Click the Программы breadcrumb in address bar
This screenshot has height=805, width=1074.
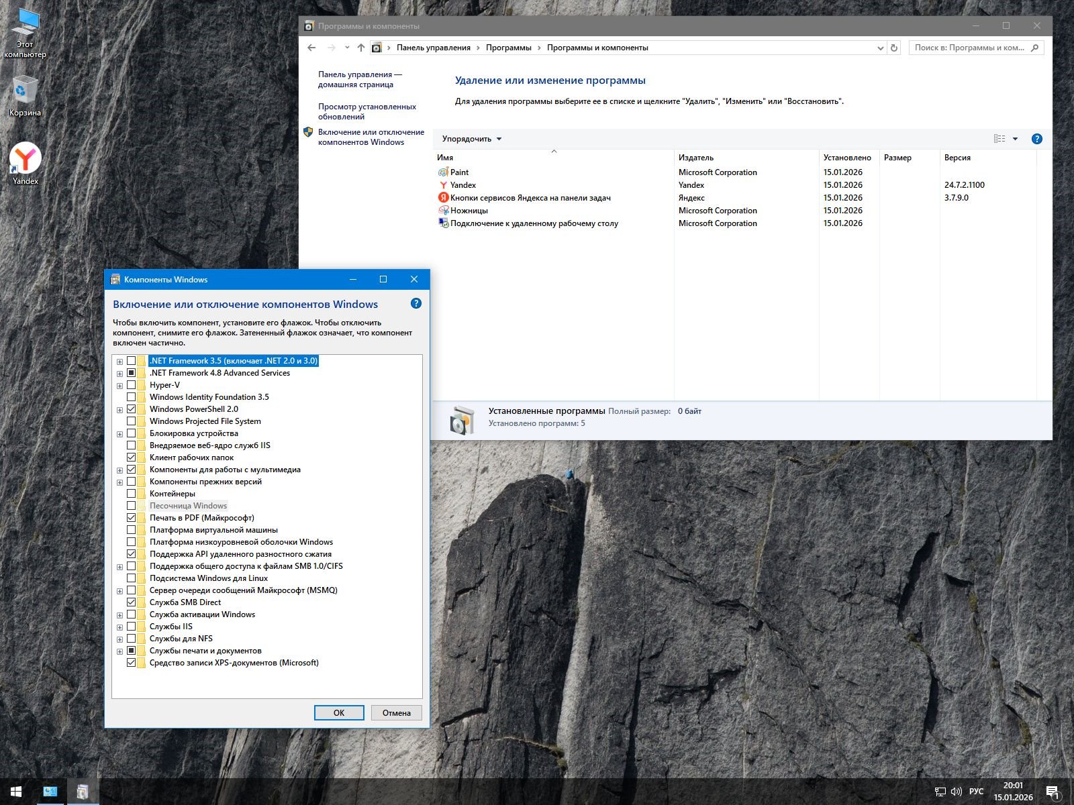[x=508, y=48]
